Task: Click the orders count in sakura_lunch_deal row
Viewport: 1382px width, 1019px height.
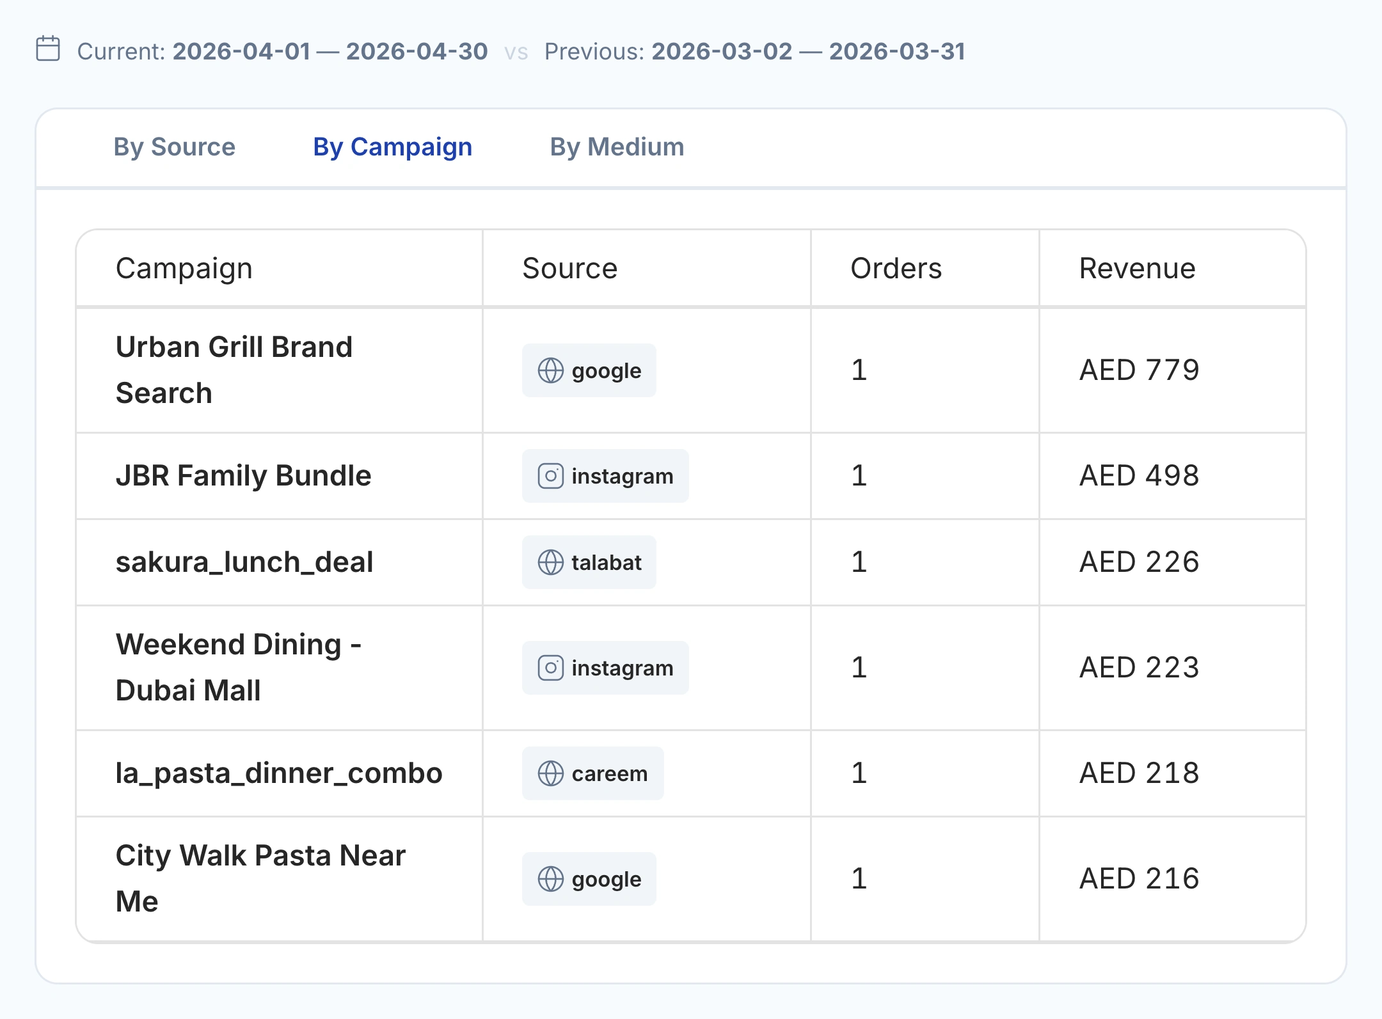Action: point(859,562)
